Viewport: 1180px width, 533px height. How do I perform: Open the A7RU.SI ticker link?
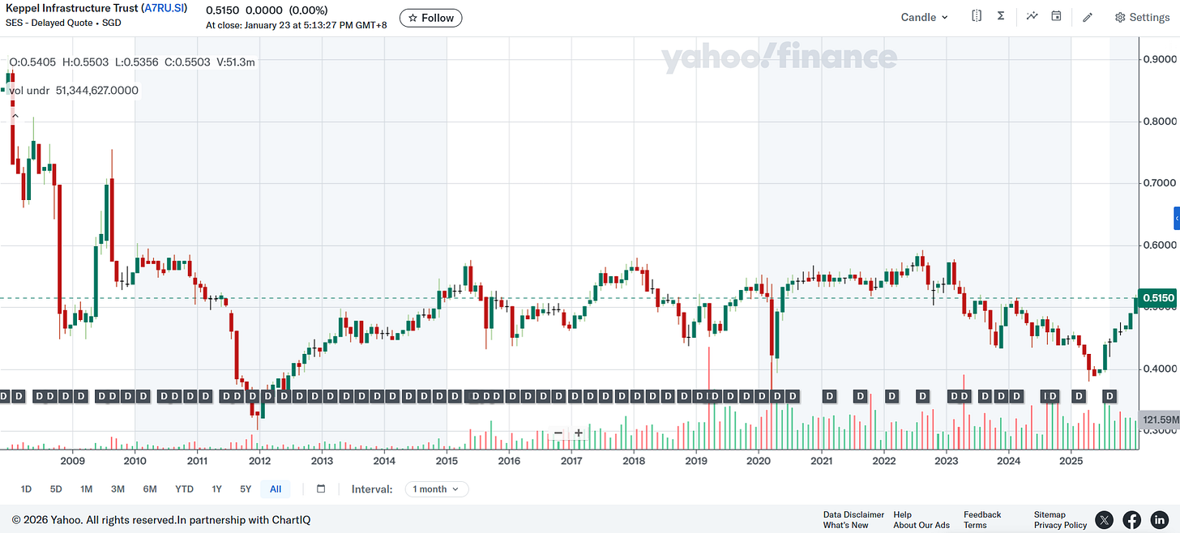point(165,8)
